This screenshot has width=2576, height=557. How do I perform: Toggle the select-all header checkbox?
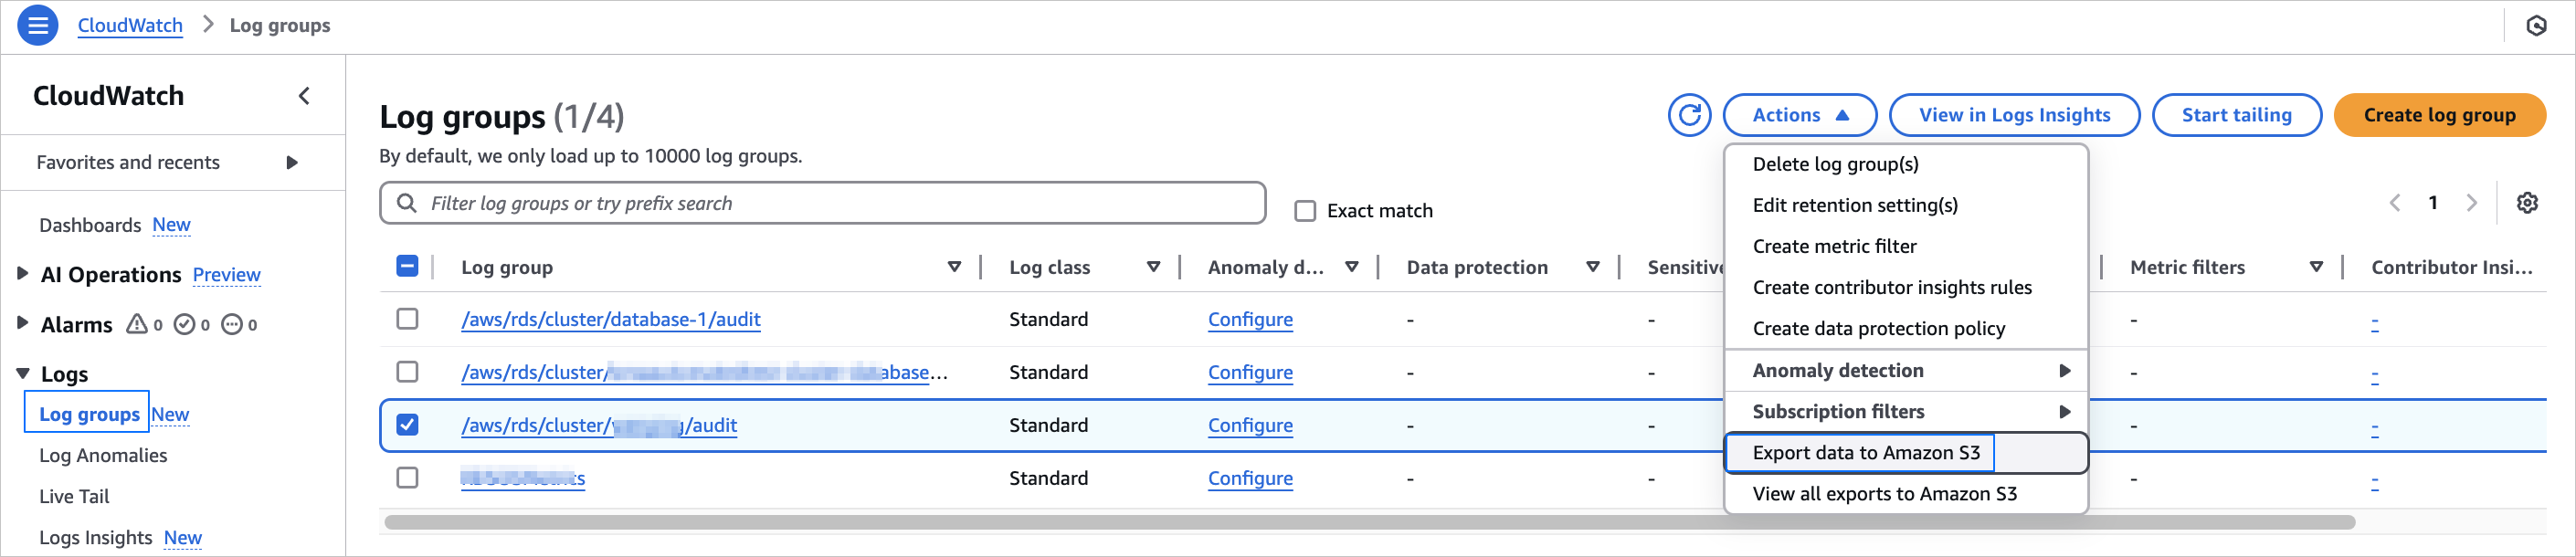click(x=407, y=266)
